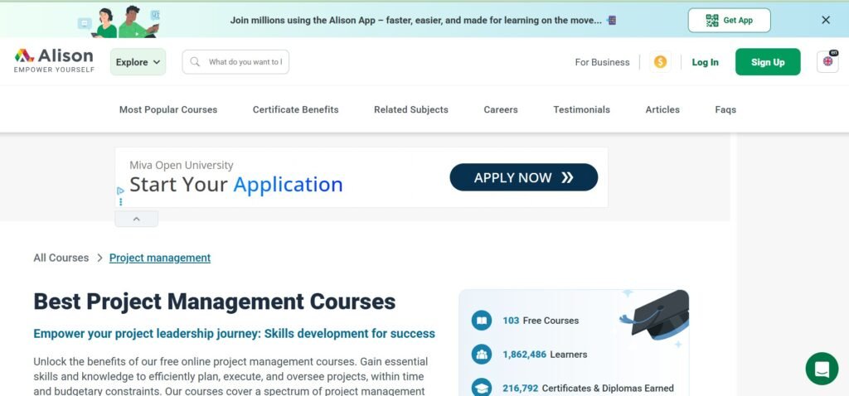Click the Log In link
Viewport: 849px width, 396px height.
[x=705, y=62]
